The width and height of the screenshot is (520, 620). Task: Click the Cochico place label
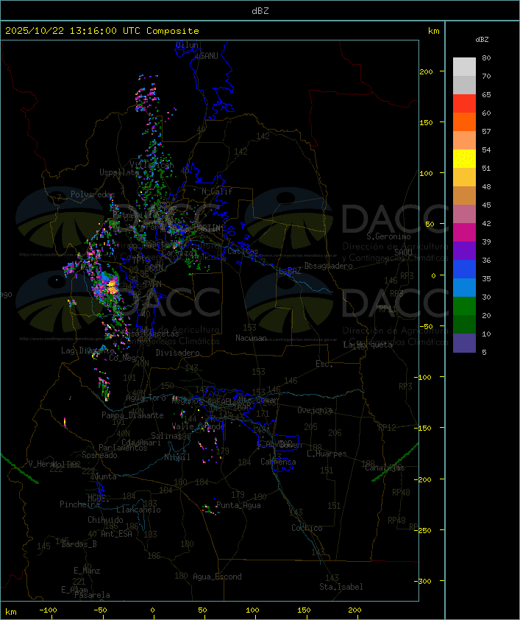coord(307,528)
